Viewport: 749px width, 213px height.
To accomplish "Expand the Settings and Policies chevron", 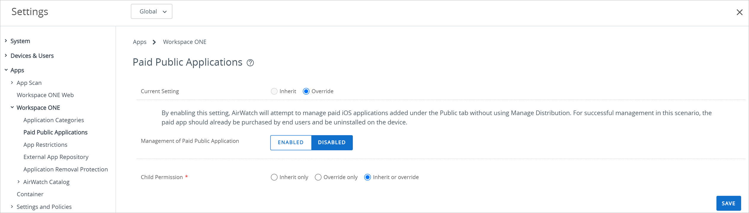I will click(12, 206).
